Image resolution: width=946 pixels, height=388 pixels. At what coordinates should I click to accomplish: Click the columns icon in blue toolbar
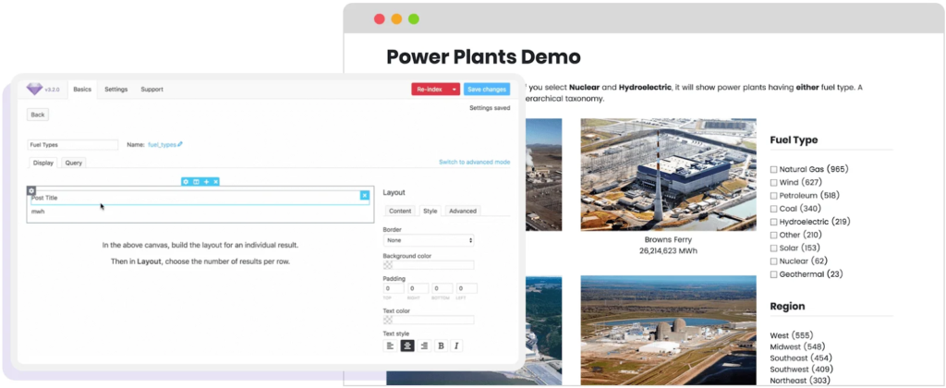pos(196,182)
